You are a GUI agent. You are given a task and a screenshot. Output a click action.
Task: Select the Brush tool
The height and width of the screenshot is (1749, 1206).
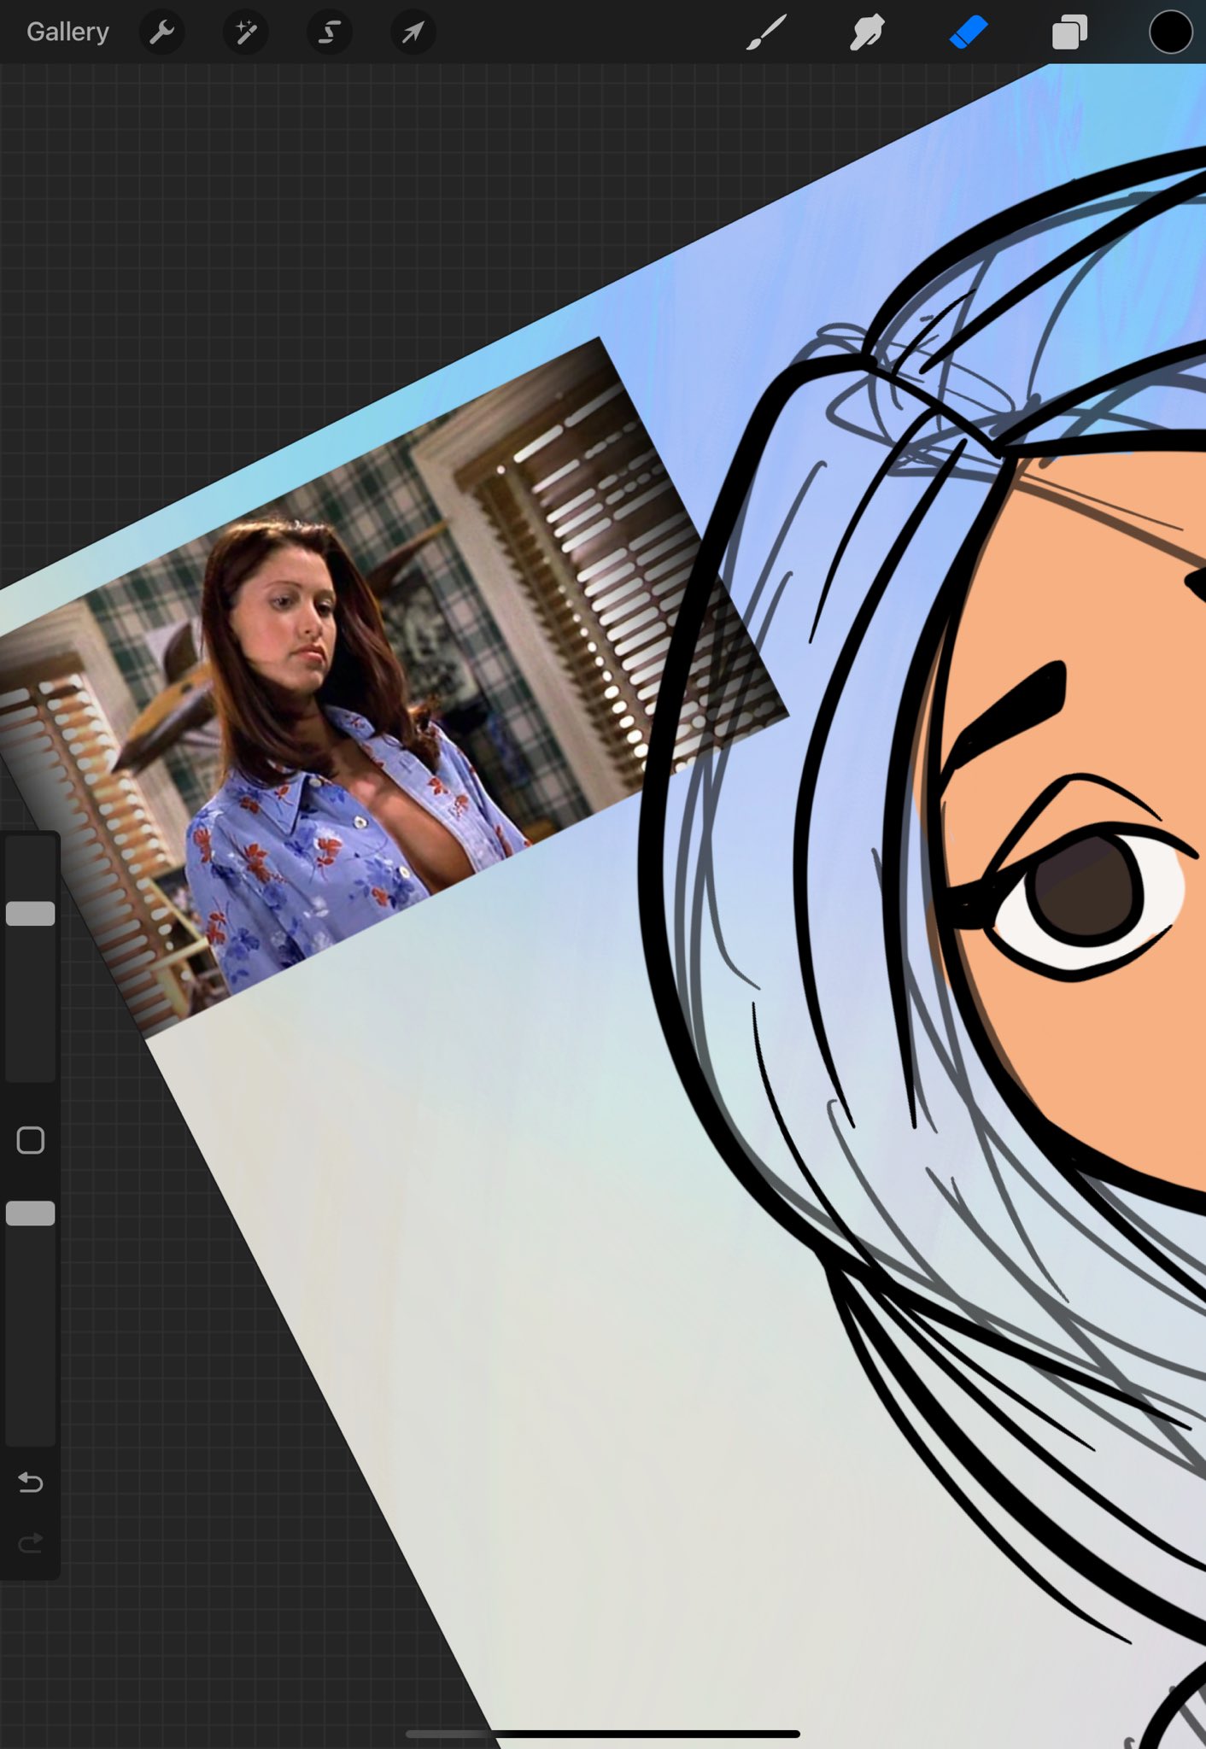(766, 32)
